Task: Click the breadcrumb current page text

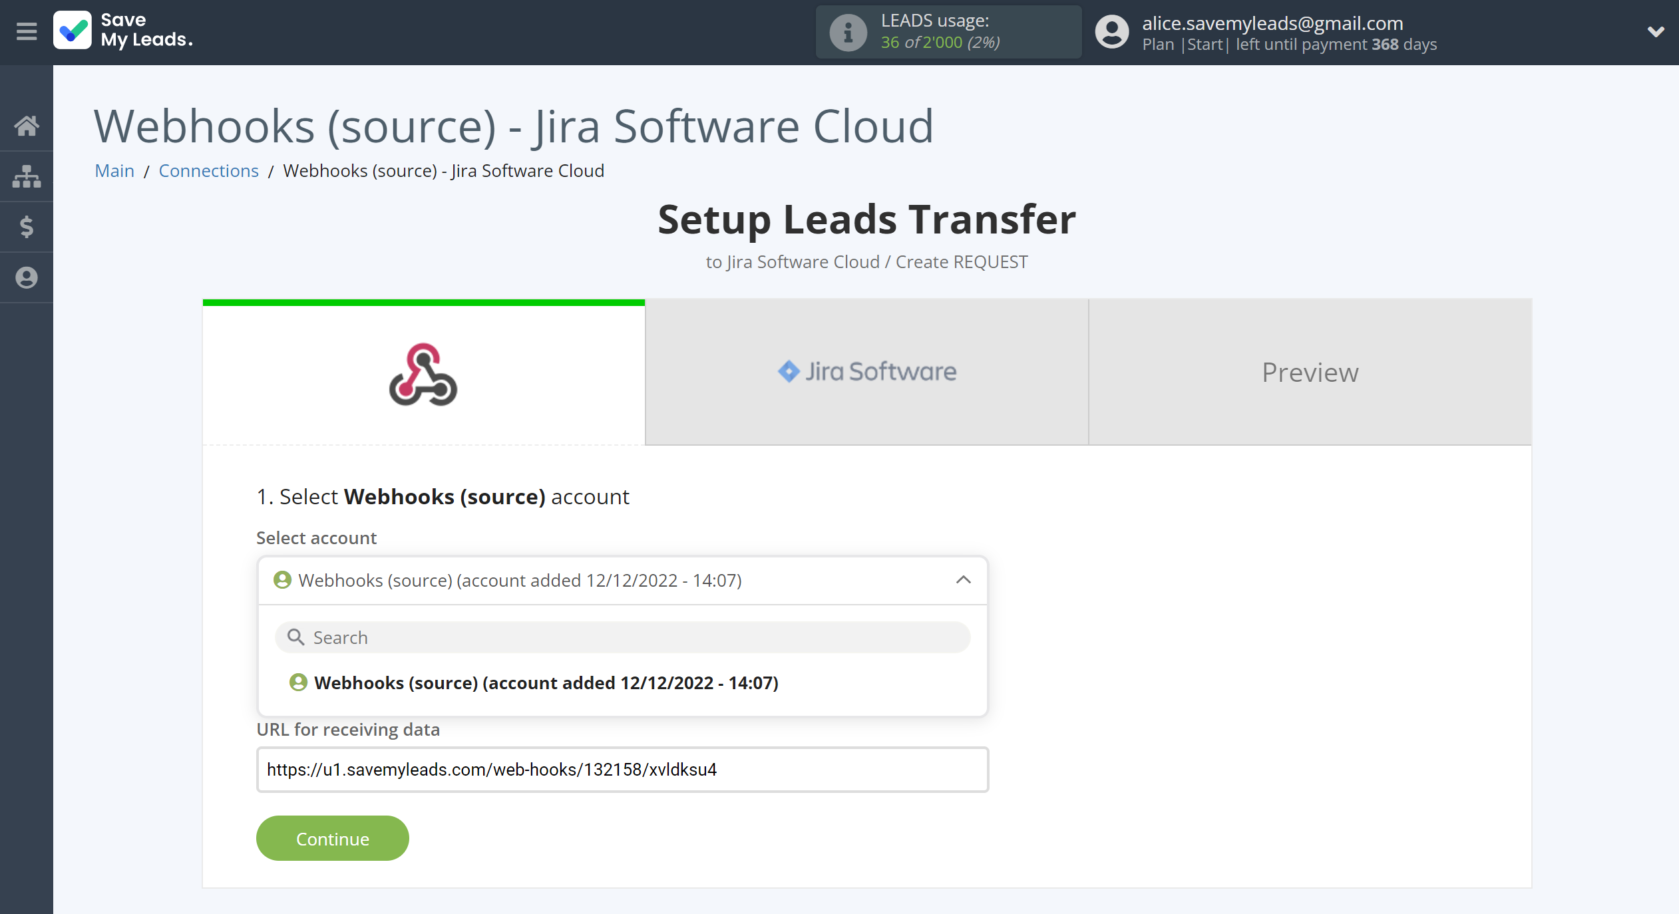Action: (x=443, y=171)
